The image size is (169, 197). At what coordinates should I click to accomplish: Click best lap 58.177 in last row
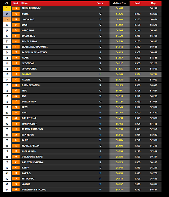click(x=119, y=190)
